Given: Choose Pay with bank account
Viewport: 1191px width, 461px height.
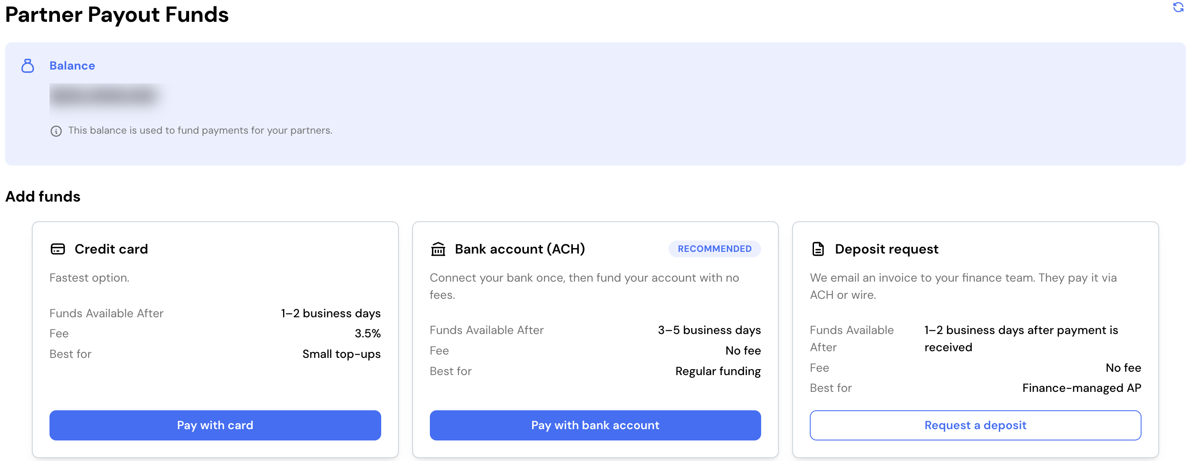Looking at the screenshot, I should click(x=595, y=425).
